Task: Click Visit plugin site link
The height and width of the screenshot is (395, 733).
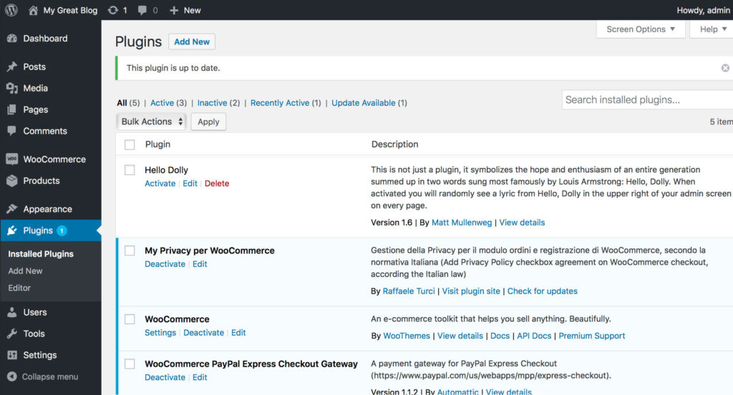Action: (x=471, y=291)
